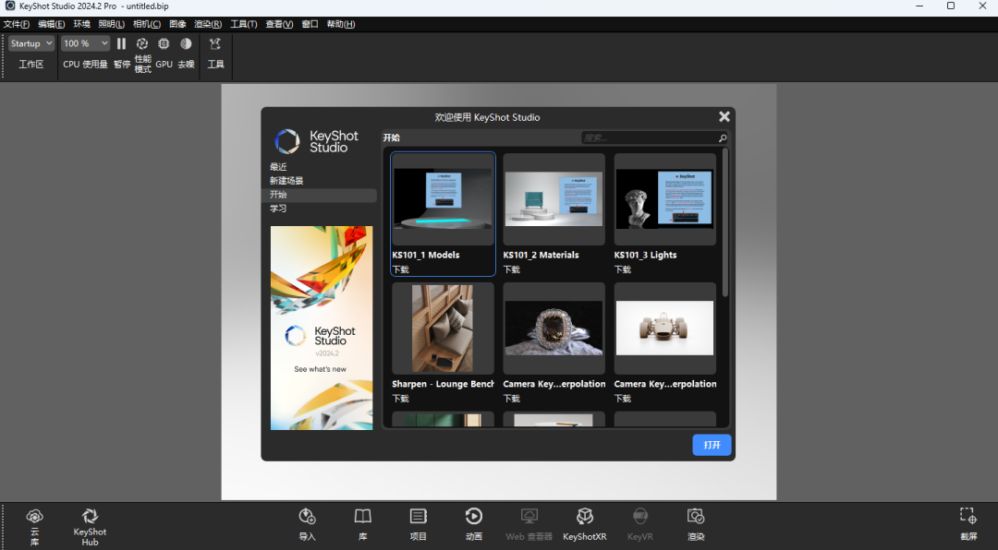Click 下载 under Sharpen - Lounge Bench
998x550 pixels.
coord(401,399)
